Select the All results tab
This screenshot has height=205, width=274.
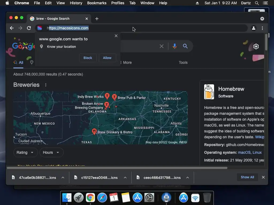pyautogui.click(x=18, y=62)
